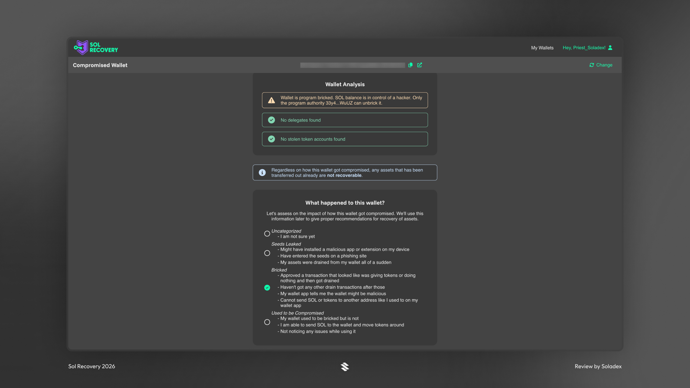Viewport: 690px width, 388px height.
Task: Select the 'Used to be Compromised' option
Action: point(267,322)
